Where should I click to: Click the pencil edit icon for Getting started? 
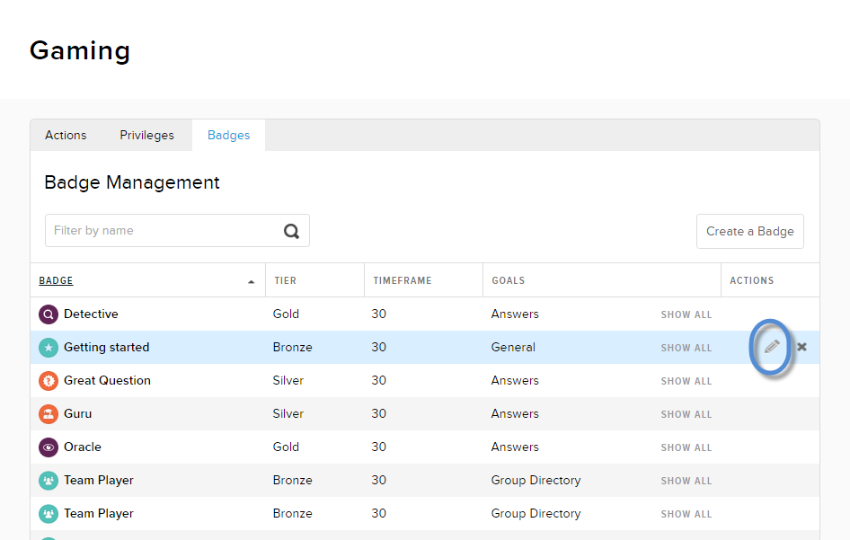click(x=772, y=347)
